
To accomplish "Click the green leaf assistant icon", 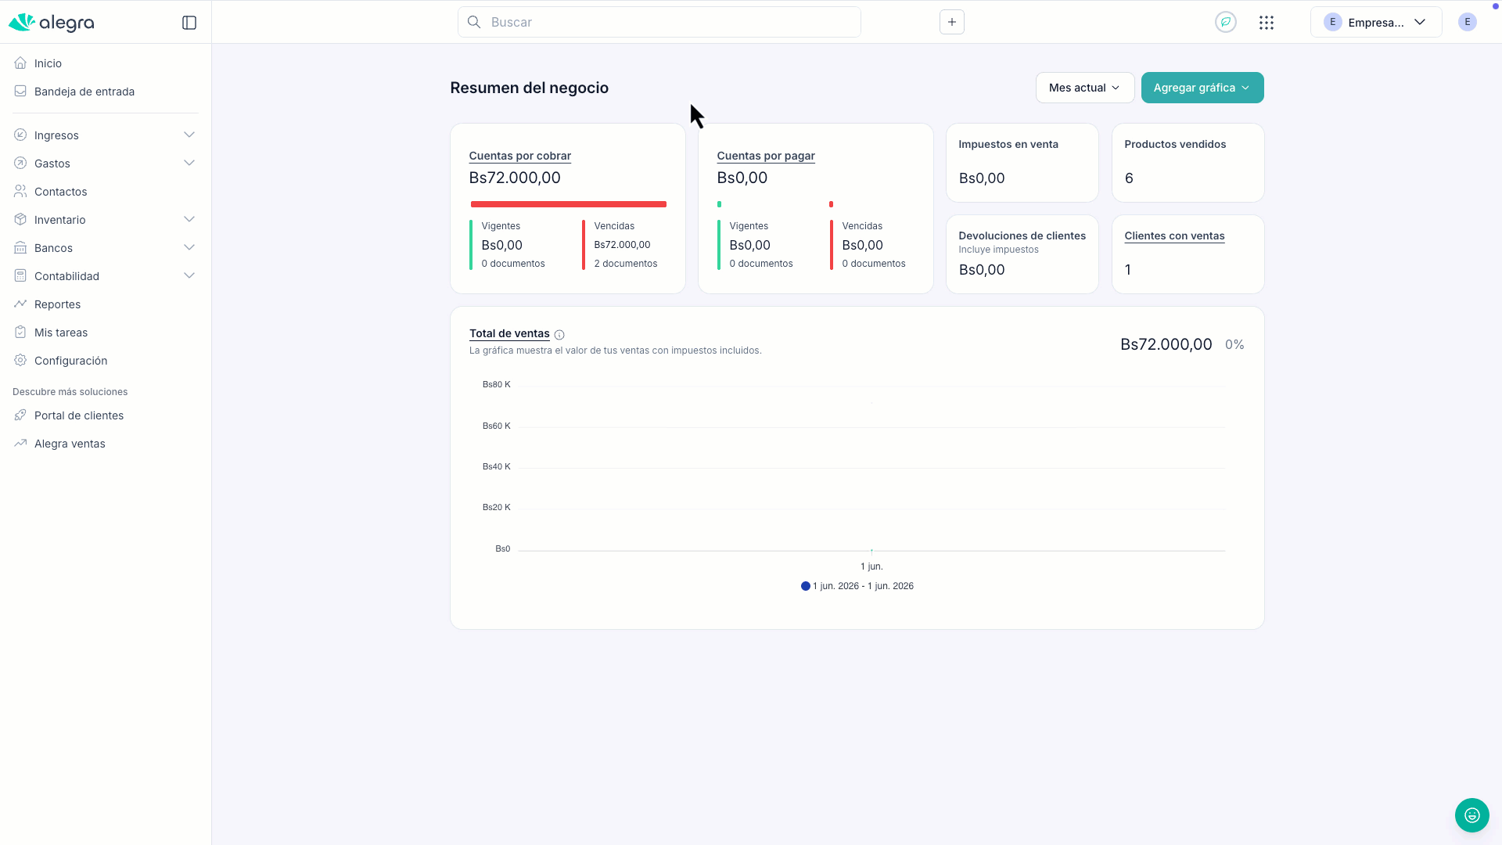I will point(1226,22).
